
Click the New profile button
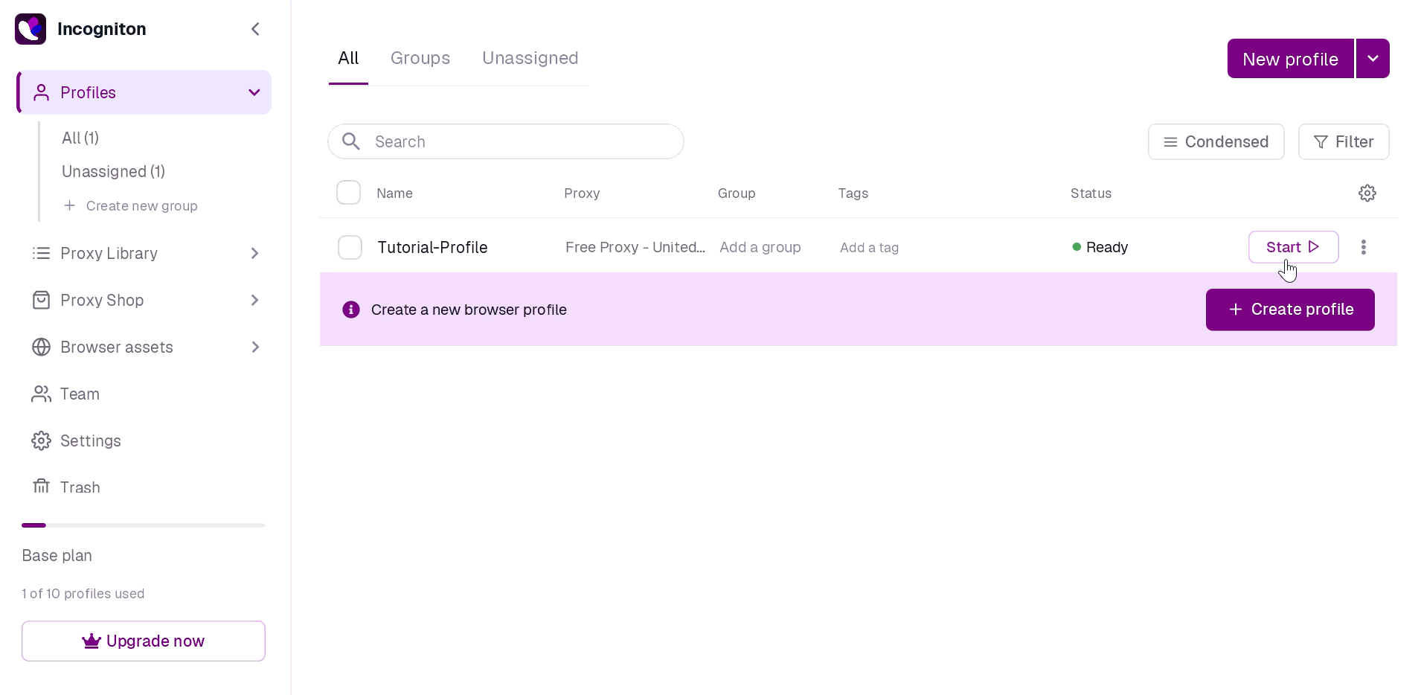click(1290, 59)
